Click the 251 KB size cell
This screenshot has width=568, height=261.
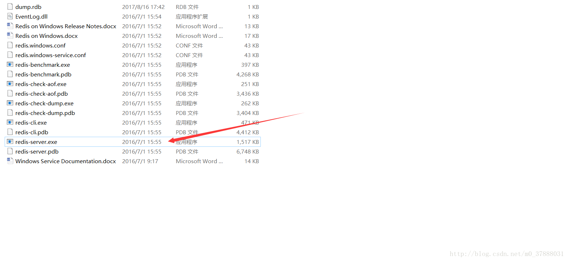pos(250,84)
